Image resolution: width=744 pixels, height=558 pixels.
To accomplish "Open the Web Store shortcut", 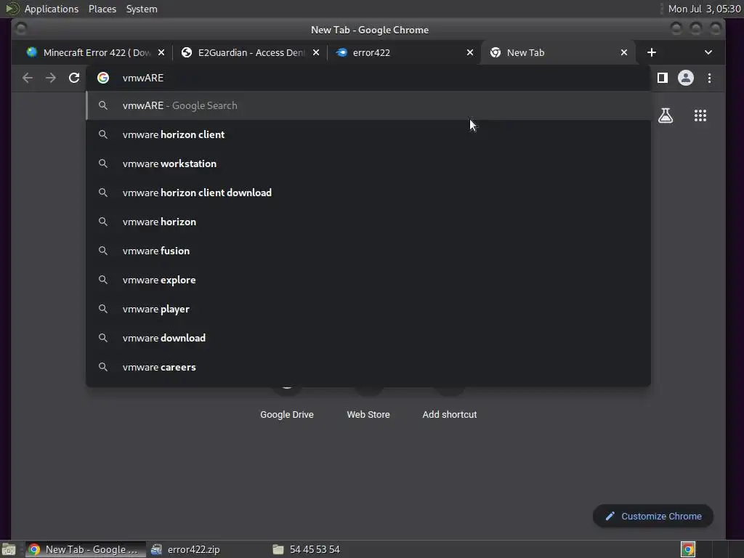I will click(368, 414).
